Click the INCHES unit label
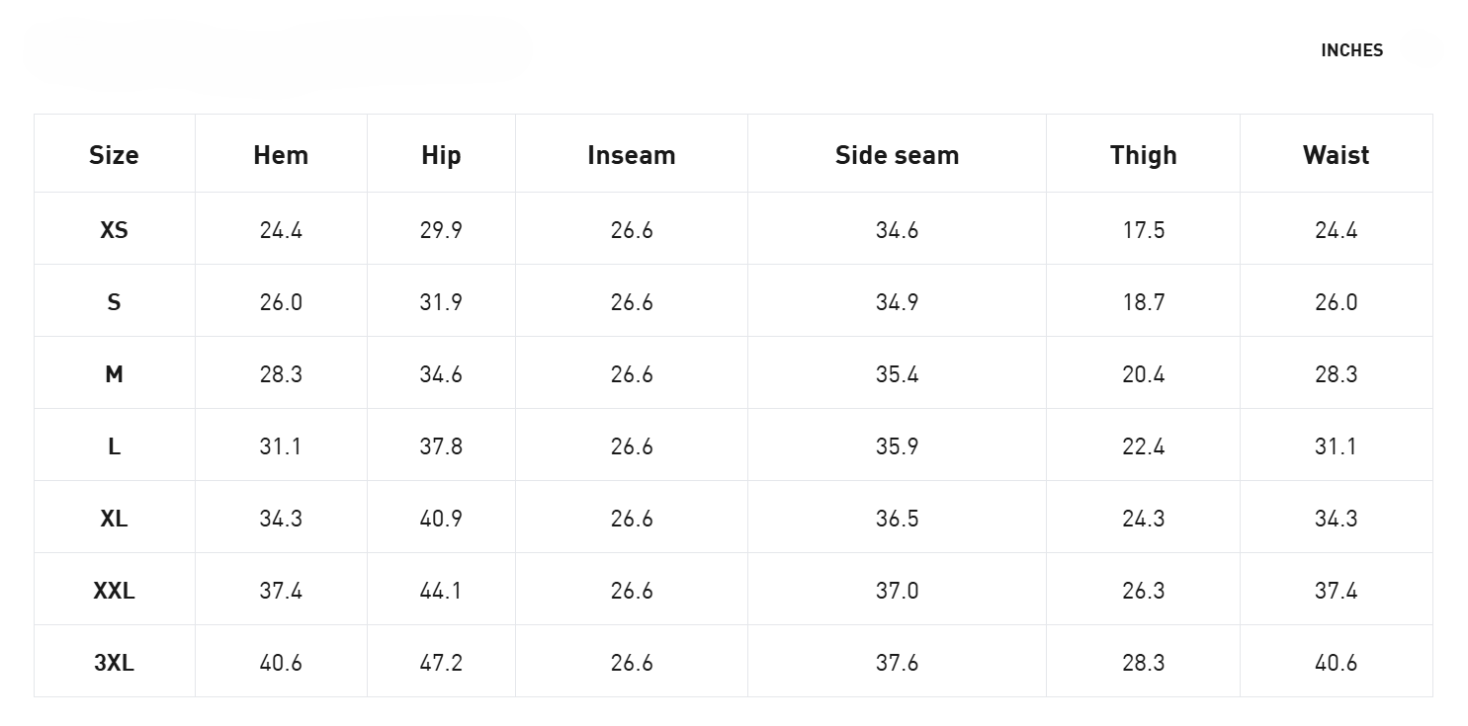1468x726 pixels. click(1351, 50)
